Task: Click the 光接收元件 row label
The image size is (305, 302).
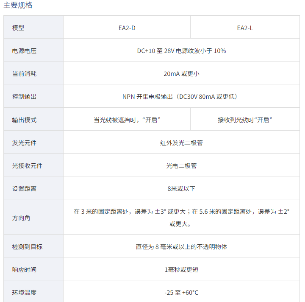Action: 27,166
